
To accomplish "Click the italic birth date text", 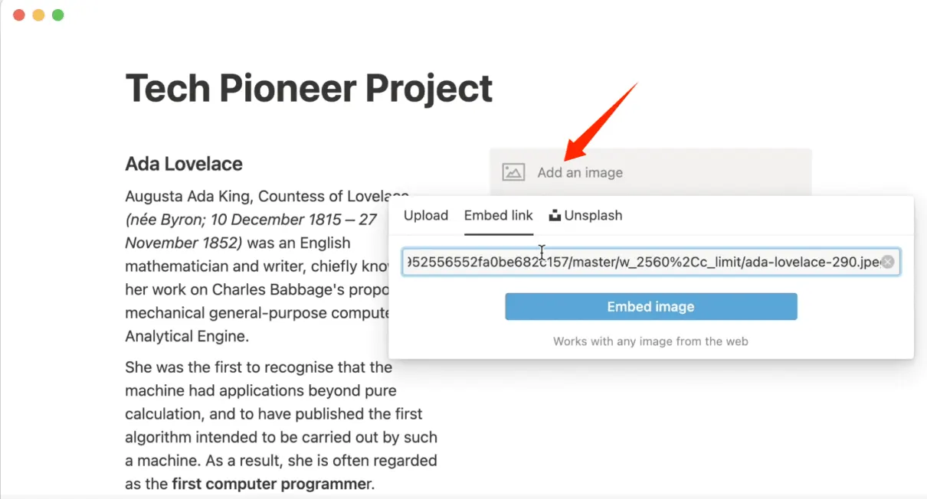I will 251,231.
